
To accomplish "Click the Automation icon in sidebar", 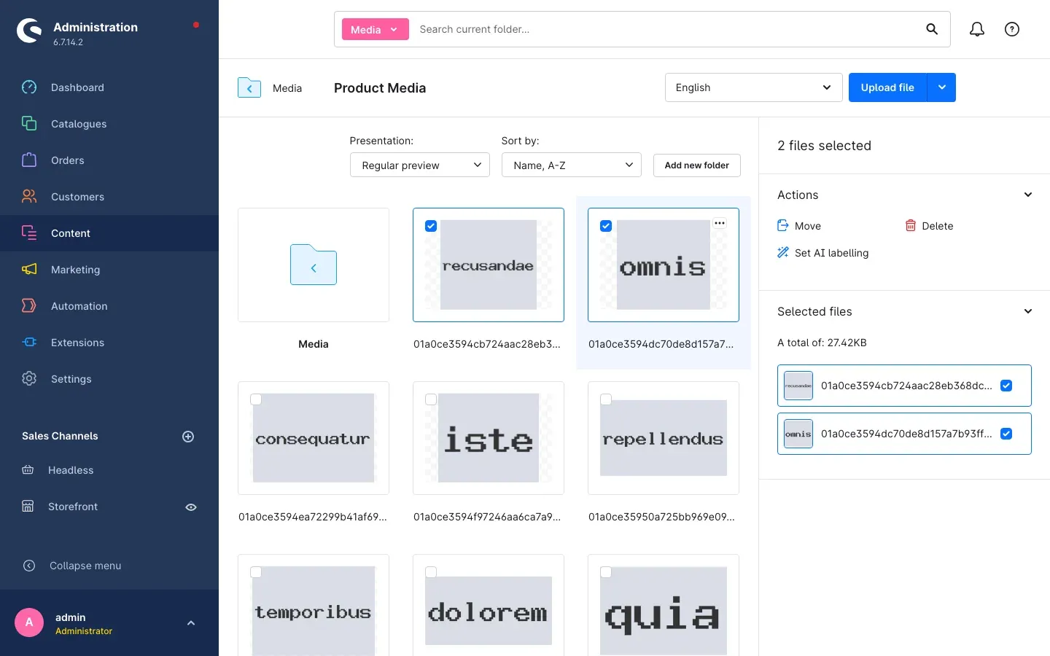I will (x=29, y=306).
